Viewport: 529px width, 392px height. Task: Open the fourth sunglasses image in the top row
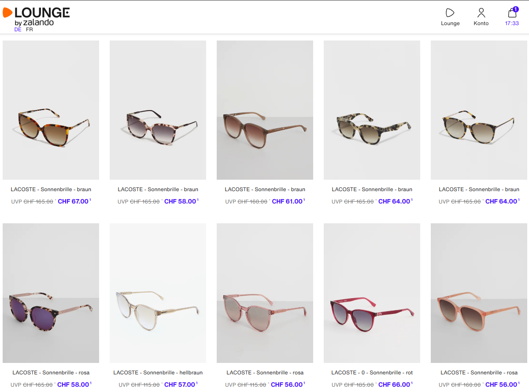[372, 110]
